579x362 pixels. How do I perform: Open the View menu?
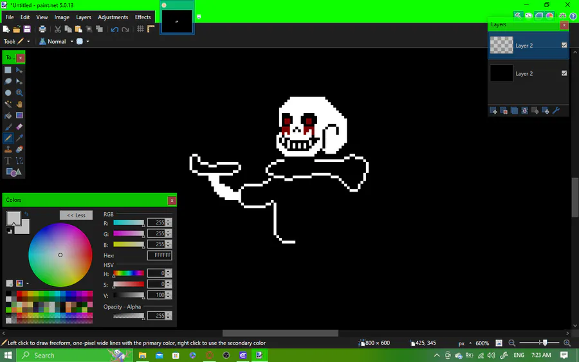click(42, 17)
